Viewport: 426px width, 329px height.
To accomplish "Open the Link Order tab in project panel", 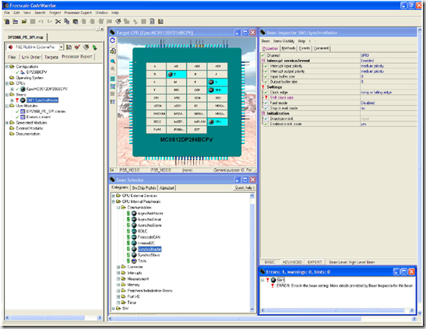I will [31, 57].
